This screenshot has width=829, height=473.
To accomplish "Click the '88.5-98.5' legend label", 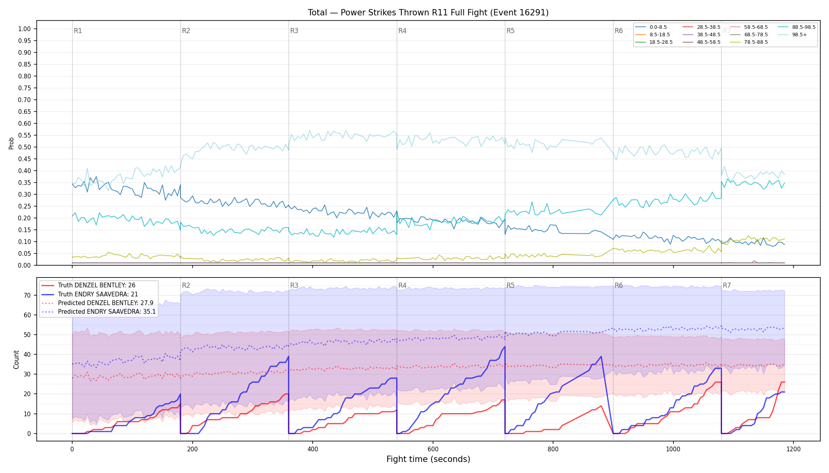I will [x=804, y=27].
